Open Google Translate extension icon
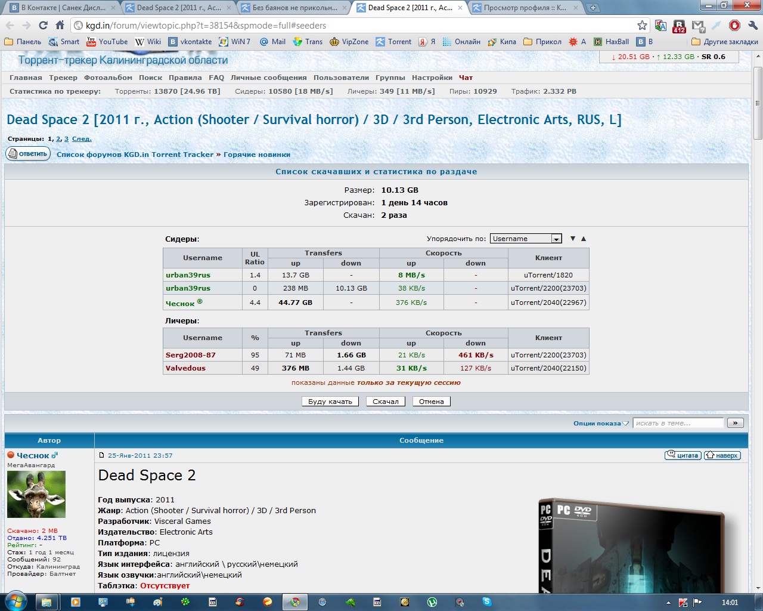 (x=660, y=25)
